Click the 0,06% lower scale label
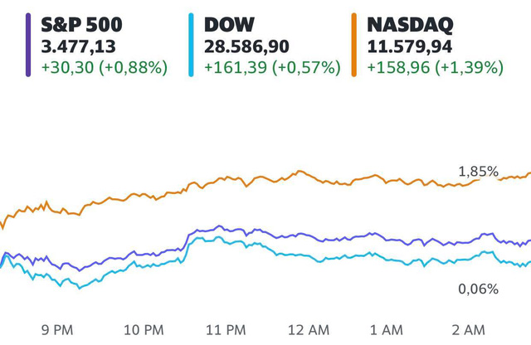 click(478, 289)
